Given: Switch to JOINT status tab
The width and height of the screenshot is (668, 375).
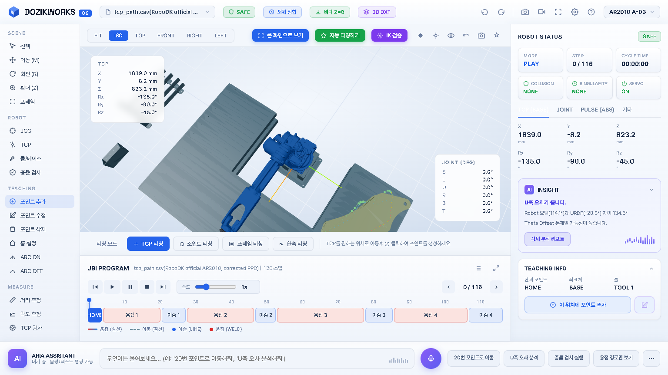Looking at the screenshot, I should (x=564, y=110).
